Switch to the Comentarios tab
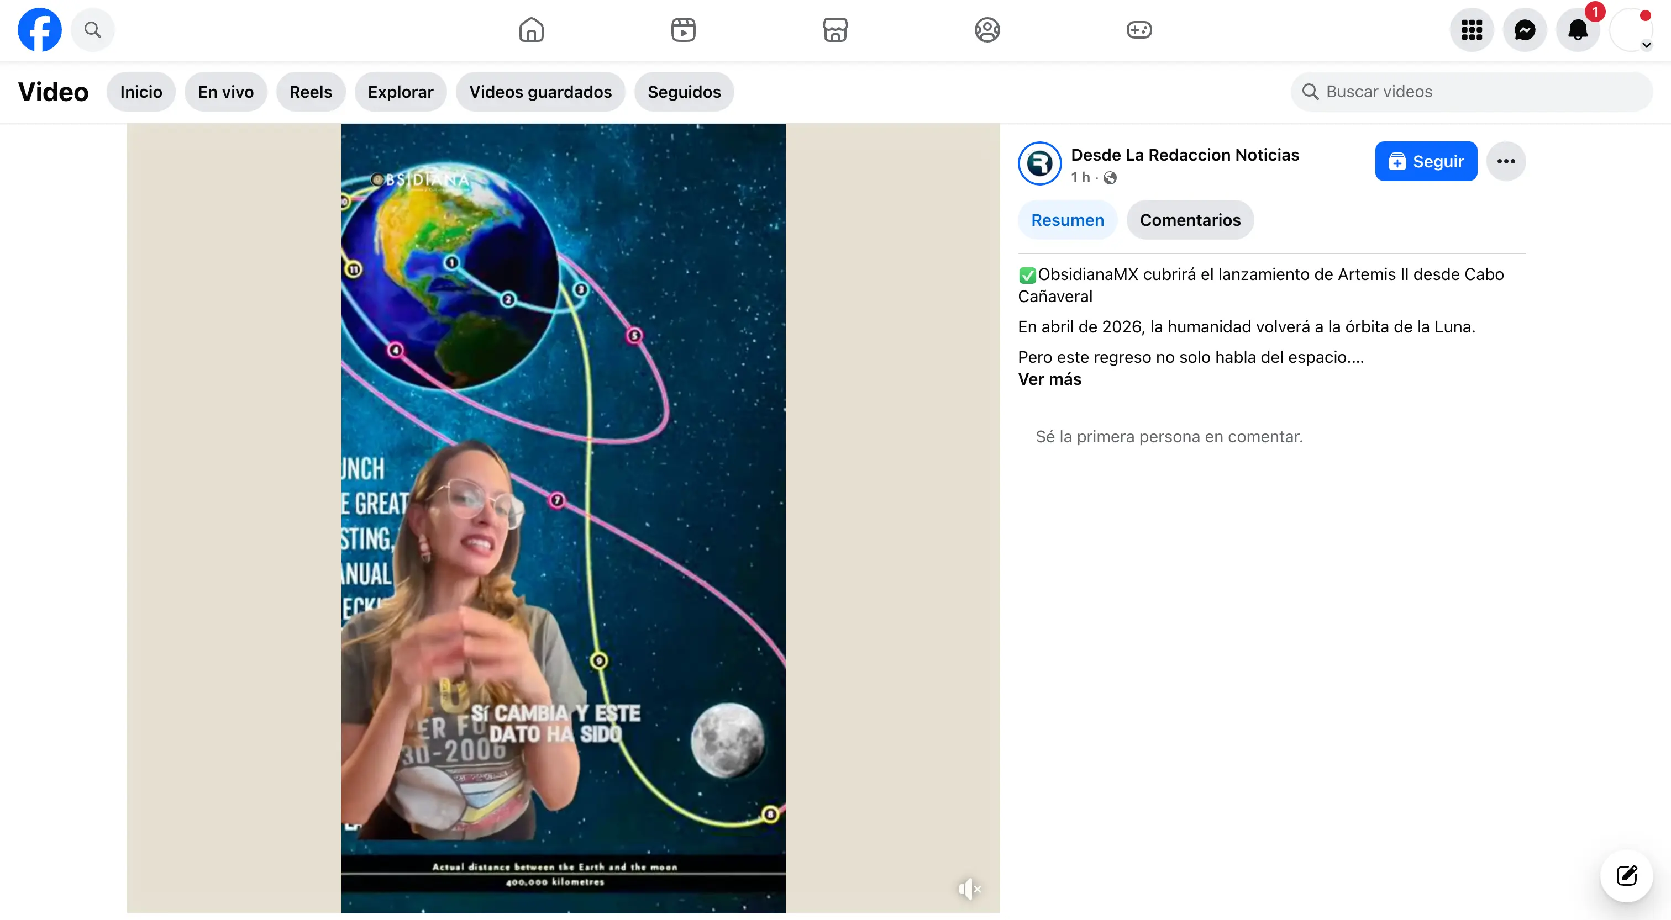 1190,220
